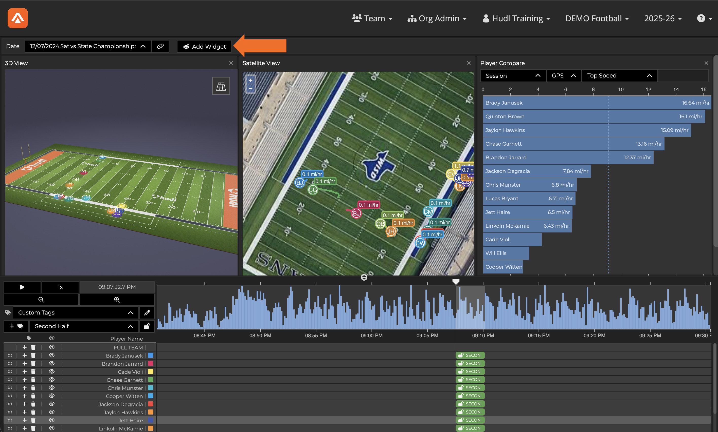Click the Add Widget button
718x432 pixels.
pos(204,47)
